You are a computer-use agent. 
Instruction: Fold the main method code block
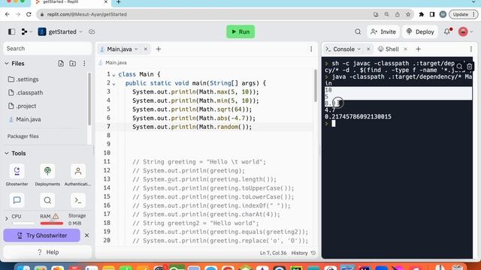point(113,83)
